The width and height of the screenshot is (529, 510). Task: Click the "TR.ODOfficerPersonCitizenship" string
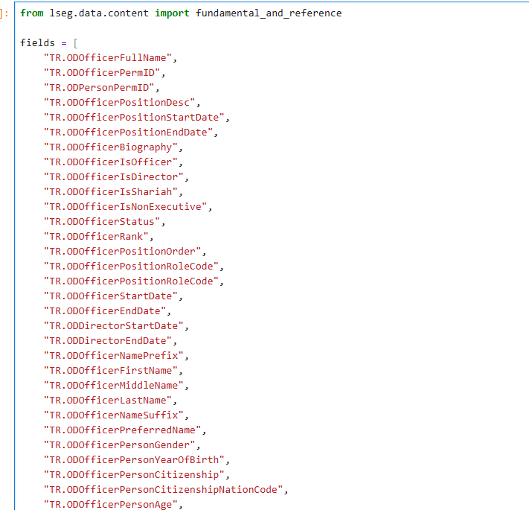pyautogui.click(x=134, y=474)
